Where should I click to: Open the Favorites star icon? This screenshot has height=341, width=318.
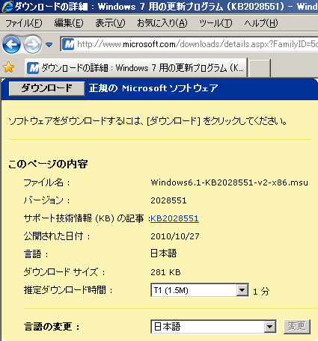coord(8,67)
